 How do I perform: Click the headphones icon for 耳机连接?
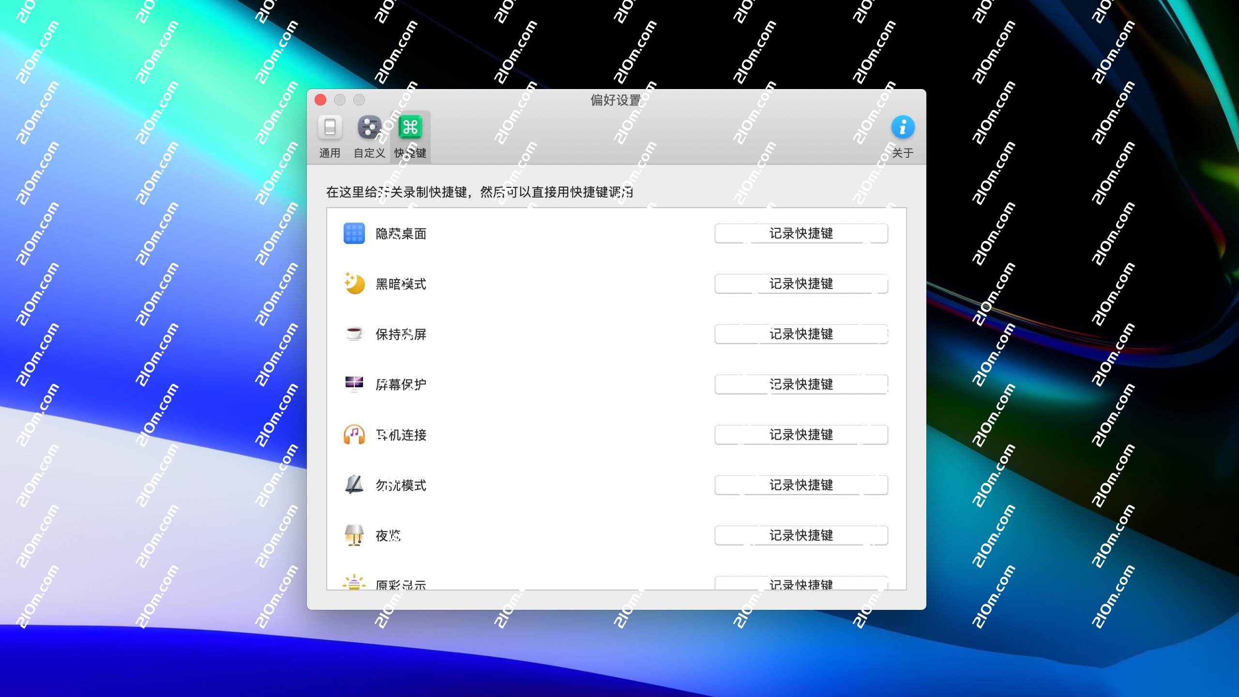[x=354, y=435]
